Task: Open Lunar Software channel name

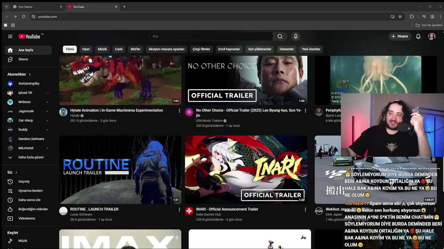Action: tap(81, 214)
